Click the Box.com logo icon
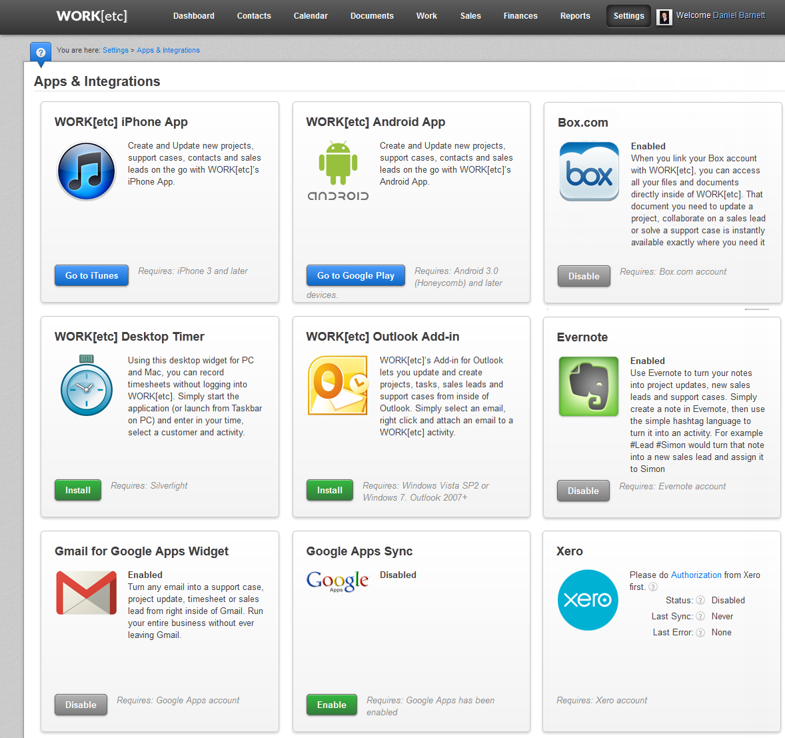 point(589,172)
